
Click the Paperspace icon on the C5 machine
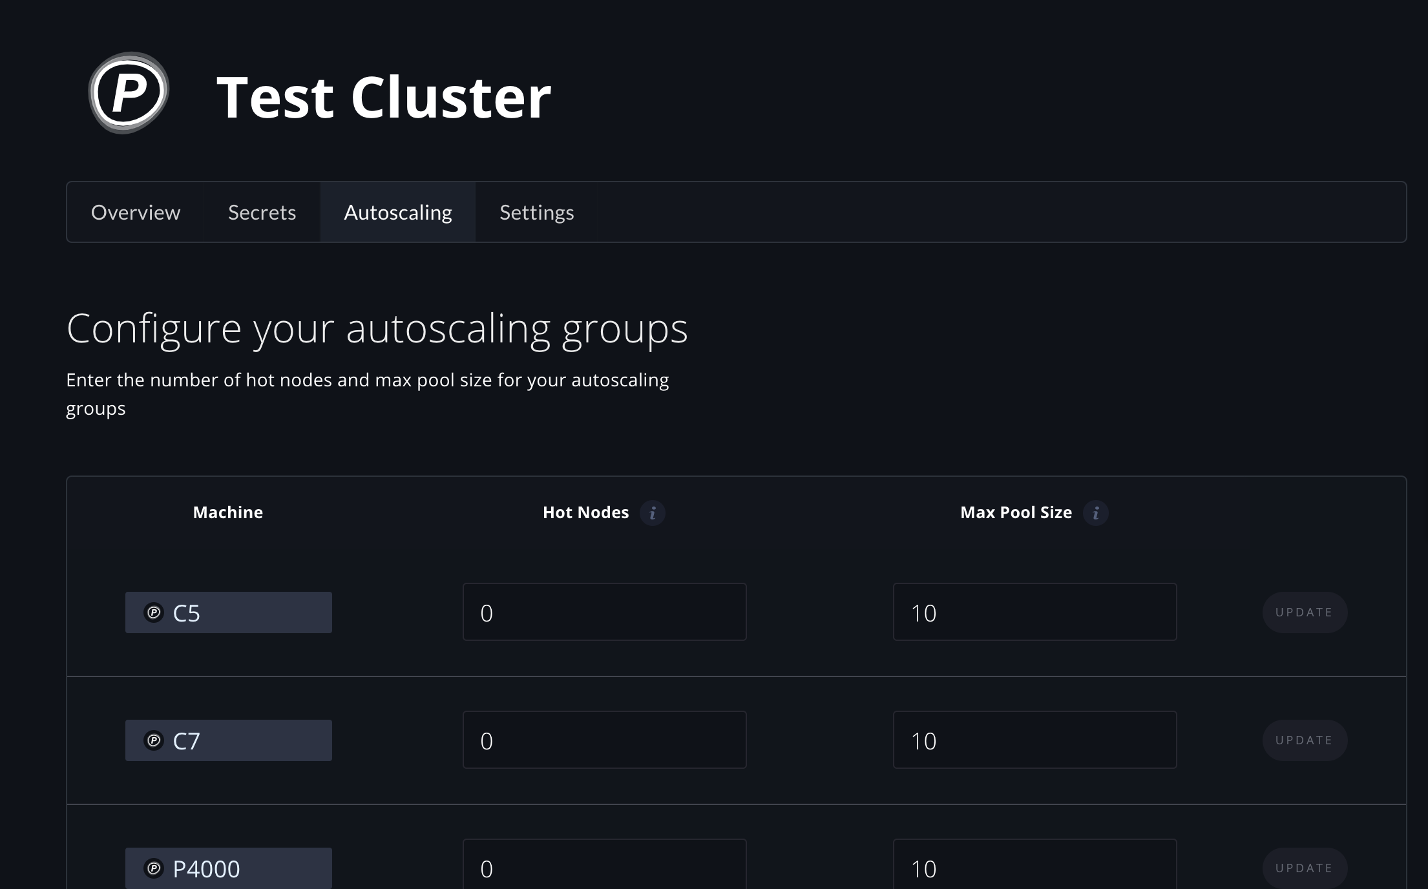click(x=154, y=612)
